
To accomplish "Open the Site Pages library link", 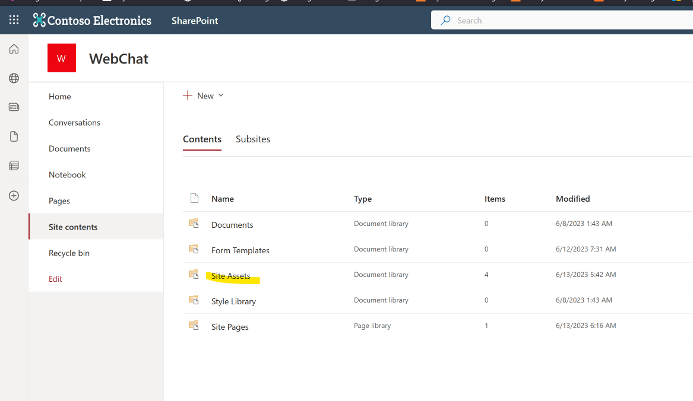I will tap(230, 327).
